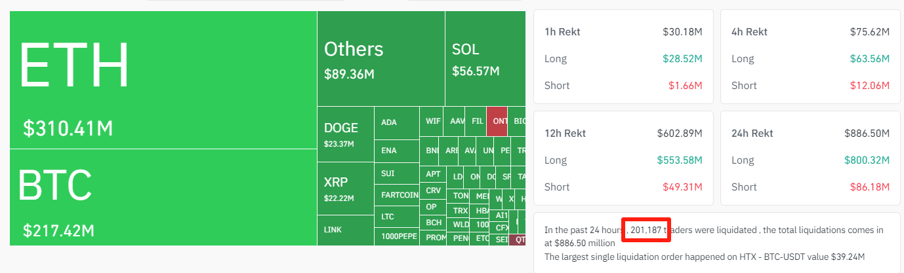Select the LINK tile
Screen dimensions: 904x273
[x=345, y=230]
